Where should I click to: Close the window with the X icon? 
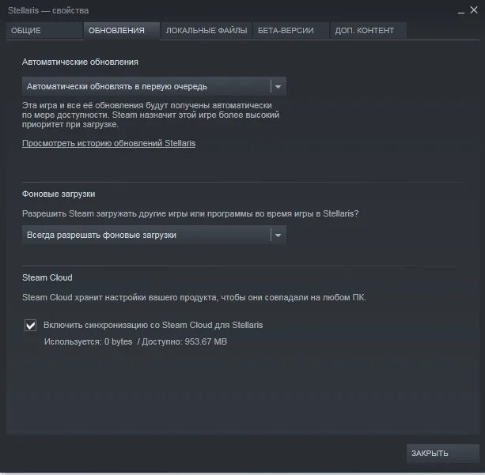474,10
